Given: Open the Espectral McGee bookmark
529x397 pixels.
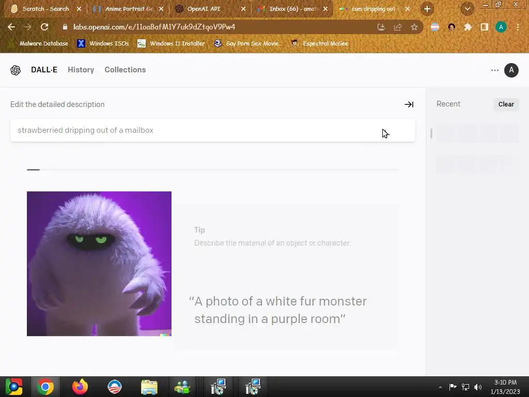Looking at the screenshot, I should pos(320,43).
